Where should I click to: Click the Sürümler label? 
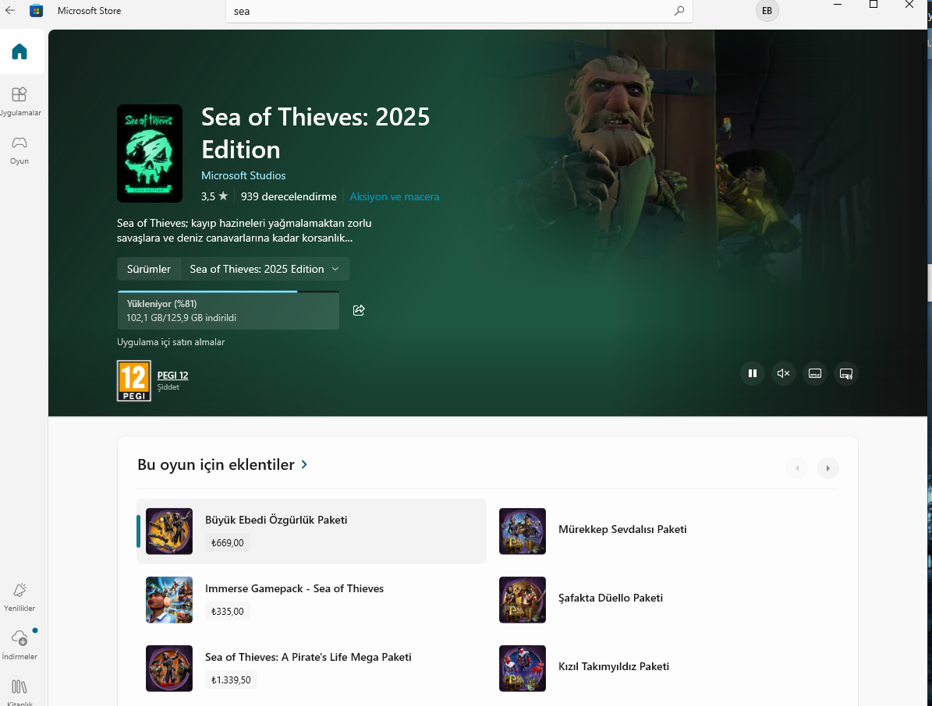click(x=149, y=269)
